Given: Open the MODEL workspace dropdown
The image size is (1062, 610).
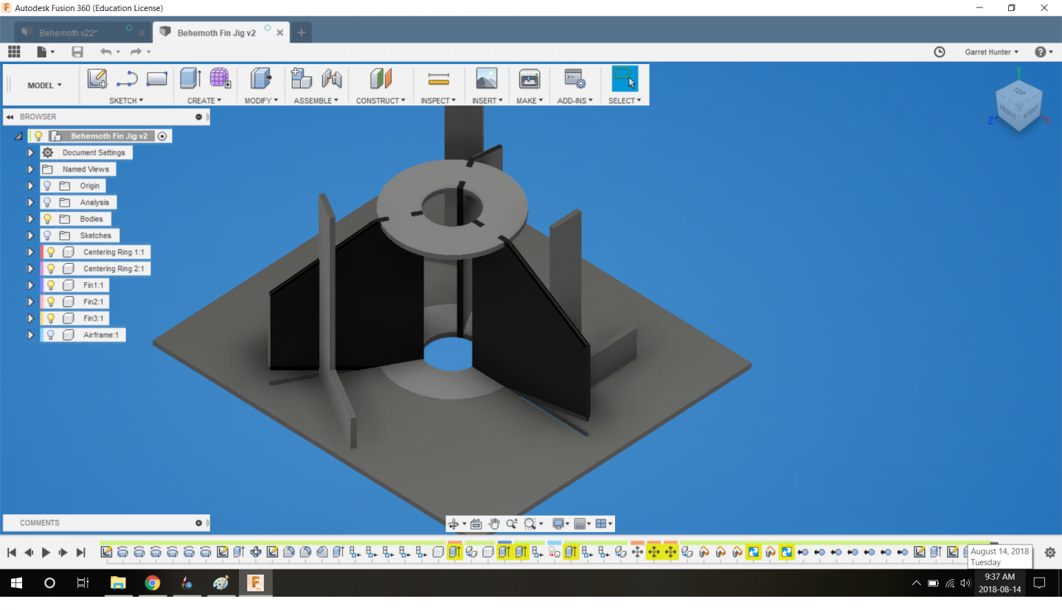Looking at the screenshot, I should click(x=44, y=85).
